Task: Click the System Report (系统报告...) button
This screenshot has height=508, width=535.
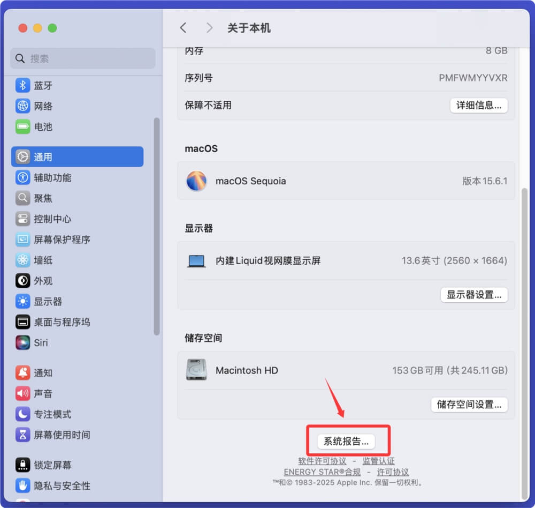Action: point(346,442)
